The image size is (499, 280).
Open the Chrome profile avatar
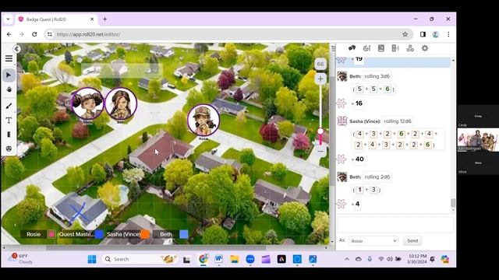click(x=436, y=34)
